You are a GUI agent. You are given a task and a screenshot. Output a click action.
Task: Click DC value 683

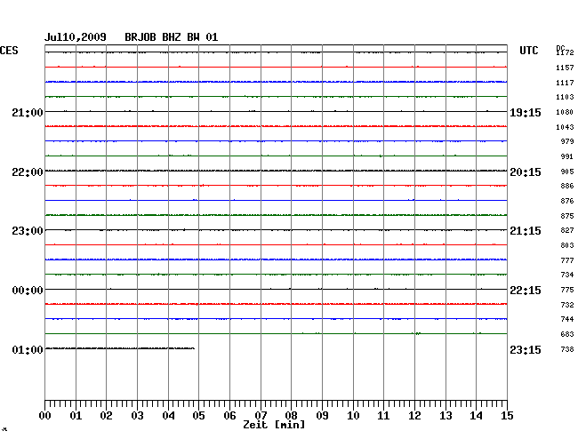point(567,334)
